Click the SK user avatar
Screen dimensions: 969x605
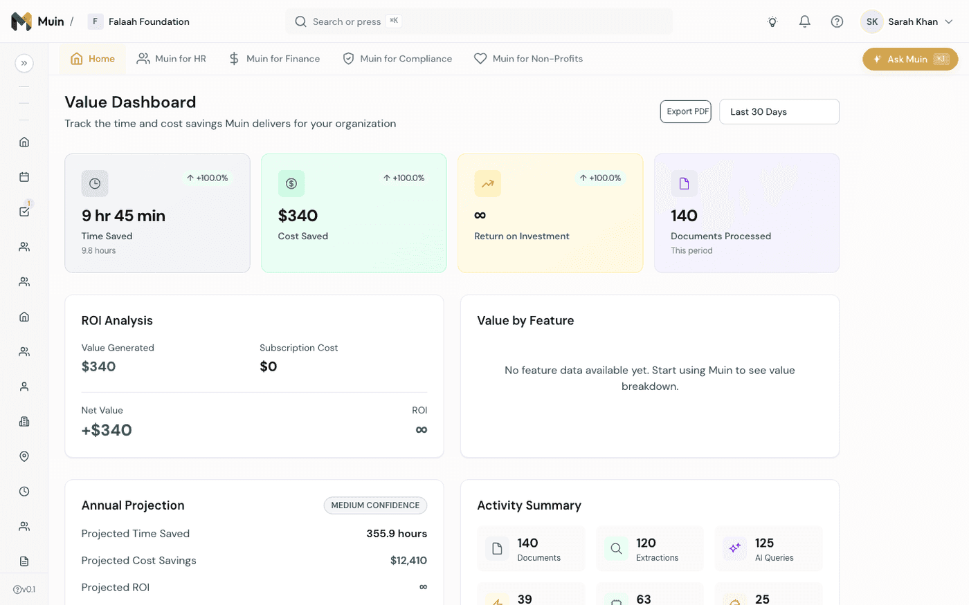click(872, 21)
